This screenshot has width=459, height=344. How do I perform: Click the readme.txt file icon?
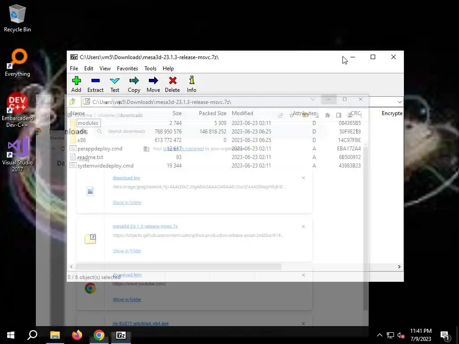click(x=73, y=157)
